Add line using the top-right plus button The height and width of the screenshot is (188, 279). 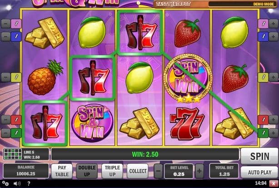click(x=273, y=24)
